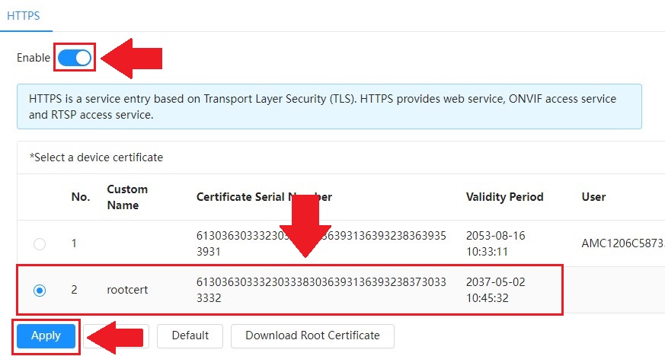Click the serial number ending 3931
Image resolution: width=665 pixels, height=356 pixels.
[321, 243]
